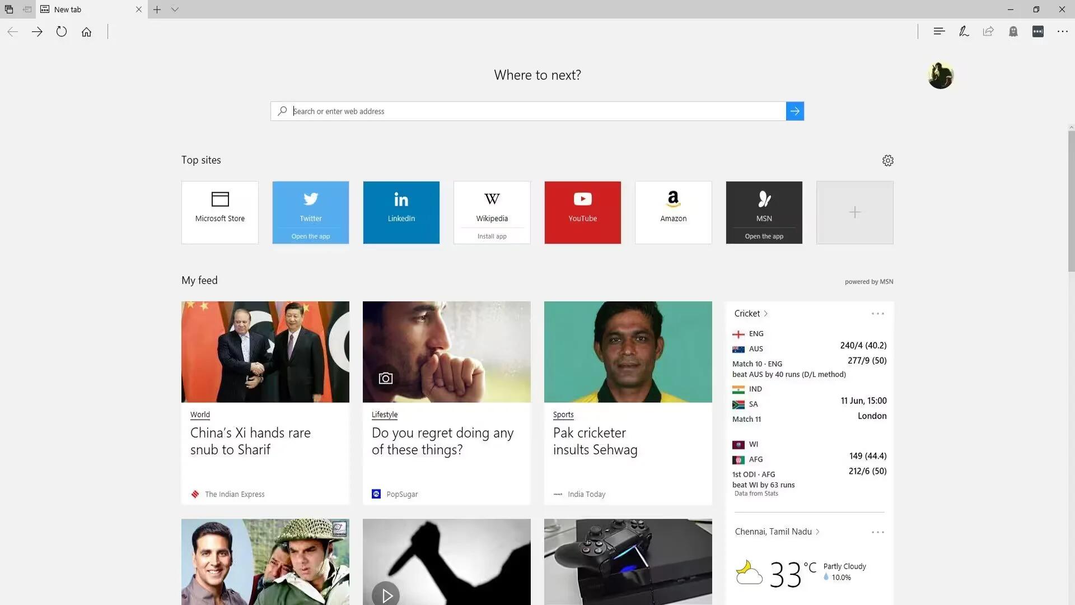Submit search with blue arrow button
Screen dimensions: 1075x605
[x=794, y=111]
